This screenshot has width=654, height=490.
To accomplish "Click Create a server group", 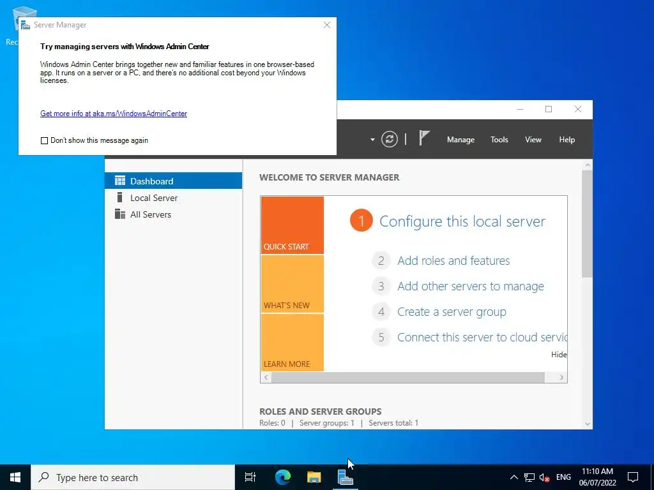I will click(x=452, y=311).
